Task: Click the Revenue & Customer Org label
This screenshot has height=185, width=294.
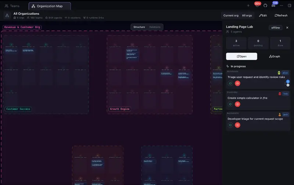Action: [22, 27]
